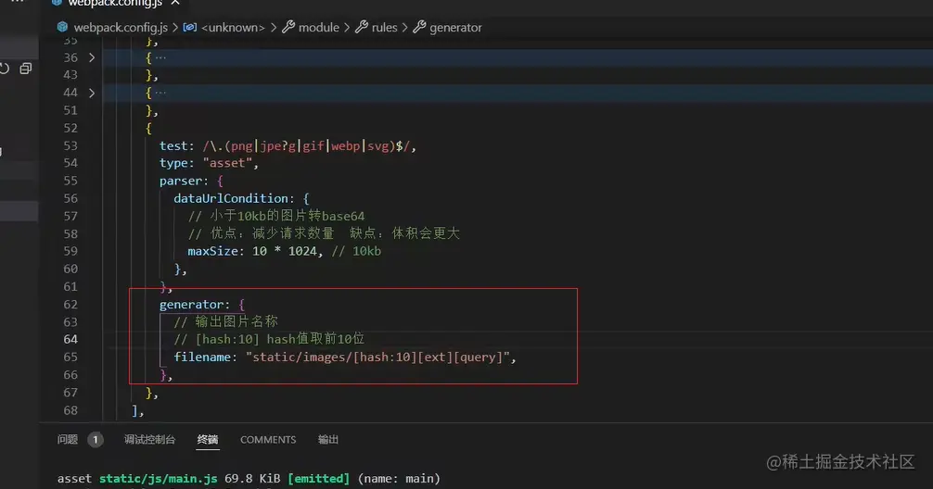
Task: Click comment 输出图片名称
Action: tap(225, 322)
